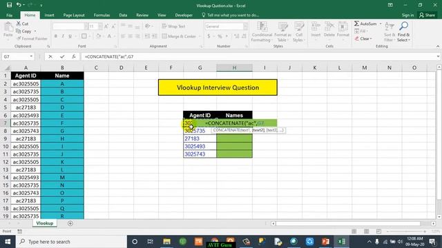Click the vertical scrollbar
The width and height of the screenshot is (442, 248).
(x=439, y=135)
